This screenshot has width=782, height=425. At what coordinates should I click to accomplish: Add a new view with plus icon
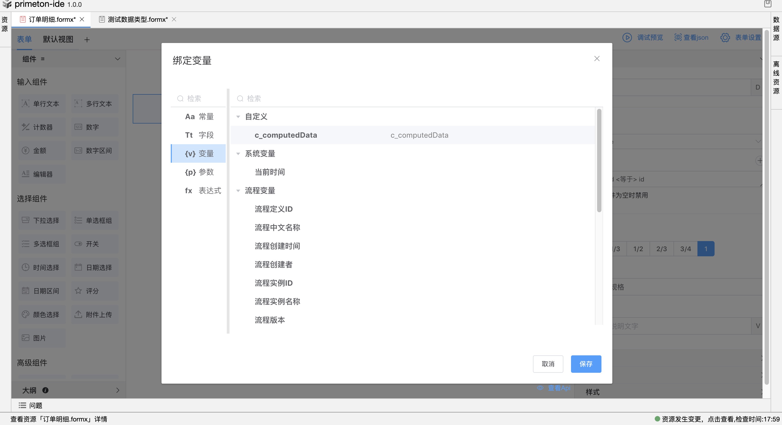click(87, 40)
